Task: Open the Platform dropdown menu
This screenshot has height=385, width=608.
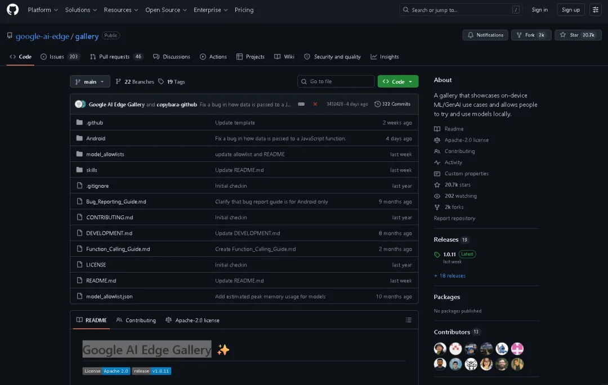Action: [43, 10]
